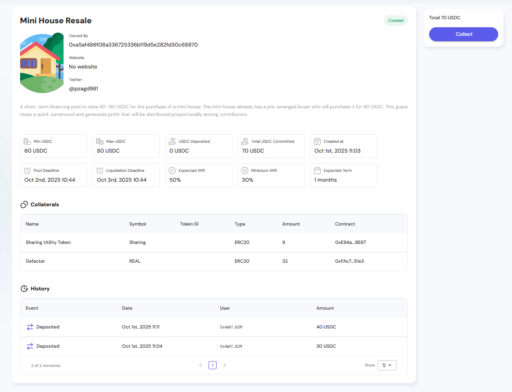
Task: Go to previous history page
Action: pos(201,365)
